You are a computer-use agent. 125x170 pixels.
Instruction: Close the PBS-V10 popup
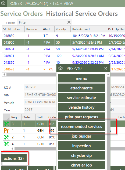pyautogui.click(x=105, y=68)
